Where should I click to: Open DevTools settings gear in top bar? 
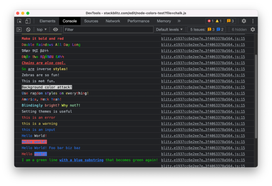coord(244,21)
